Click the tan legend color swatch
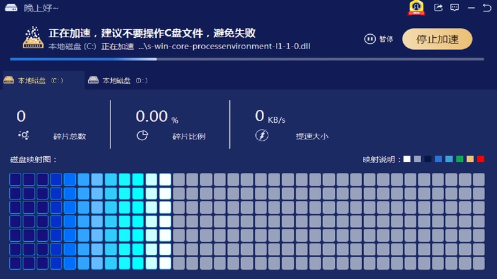The image size is (497, 279). tap(470, 159)
